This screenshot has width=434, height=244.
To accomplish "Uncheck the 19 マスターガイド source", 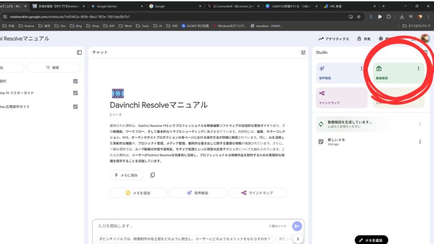I will (75, 93).
